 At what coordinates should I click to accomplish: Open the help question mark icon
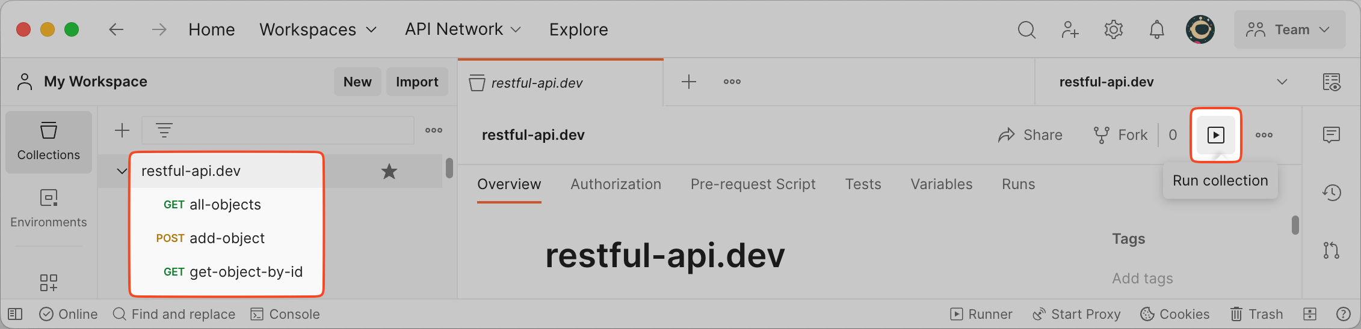pyautogui.click(x=1343, y=314)
